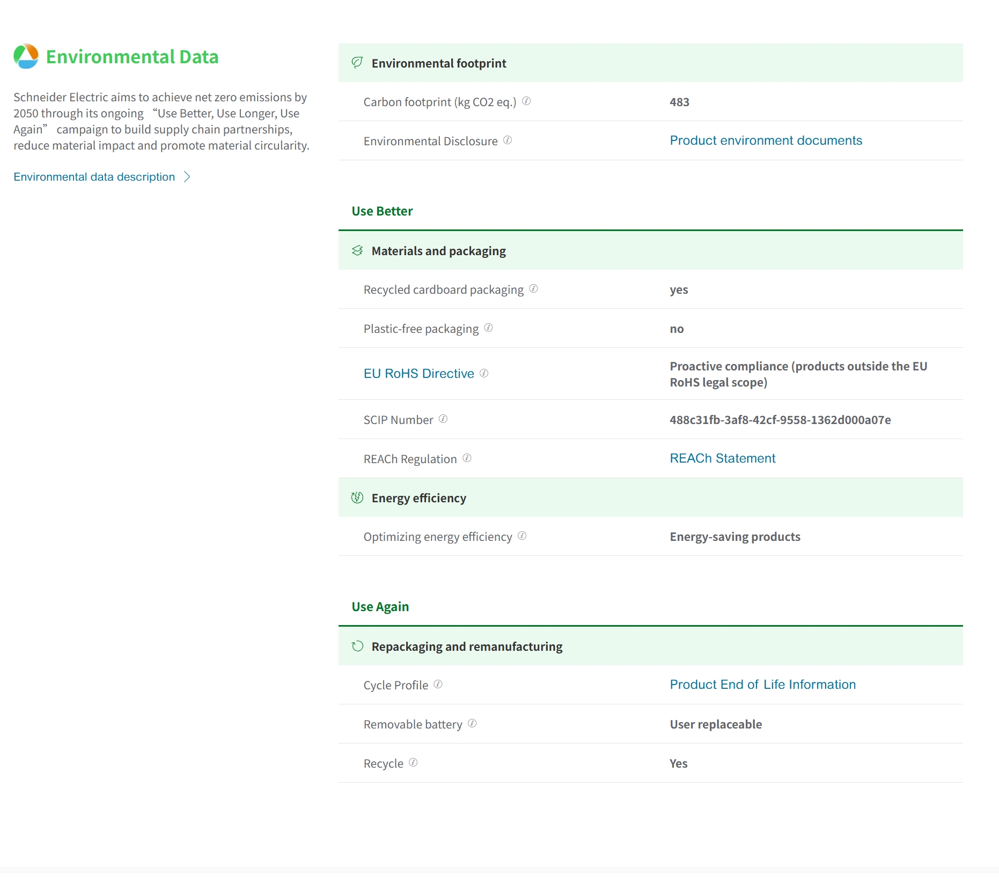Open the REACh Statement link

[722, 458]
